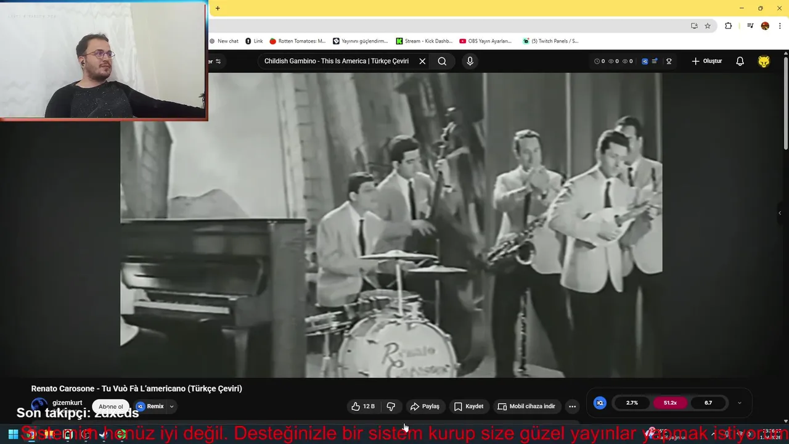Like the video (12 B)
The height and width of the screenshot is (444, 789).
click(362, 406)
